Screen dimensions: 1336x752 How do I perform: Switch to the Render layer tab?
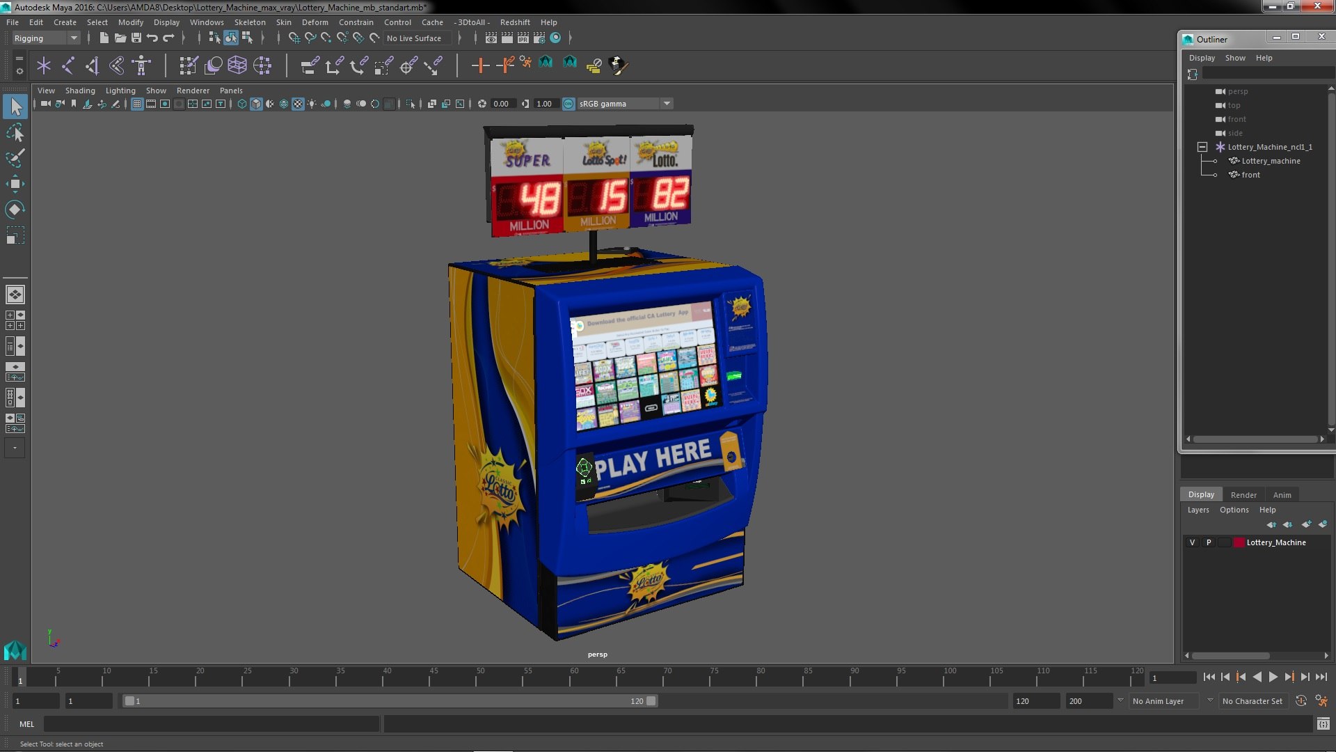click(x=1243, y=495)
